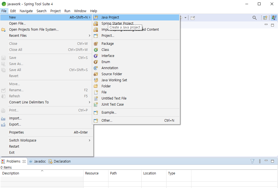Select the Problems tab

[x=14, y=161]
